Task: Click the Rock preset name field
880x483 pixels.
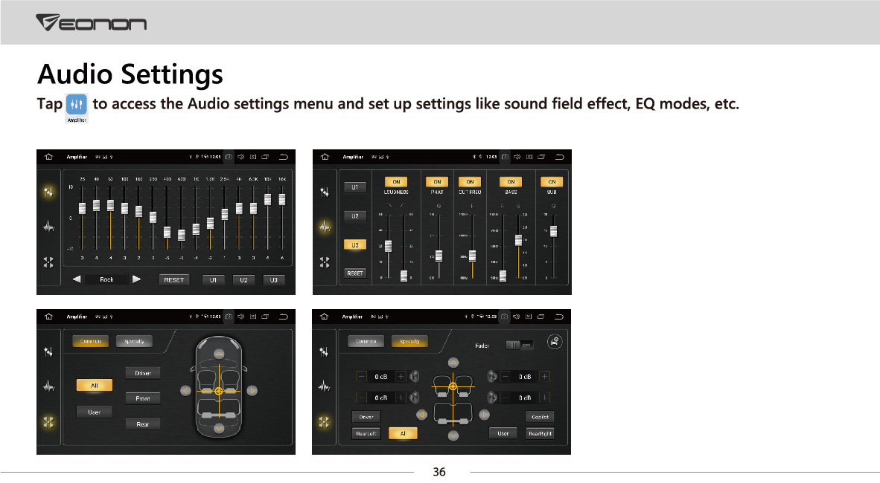Action: tap(106, 279)
